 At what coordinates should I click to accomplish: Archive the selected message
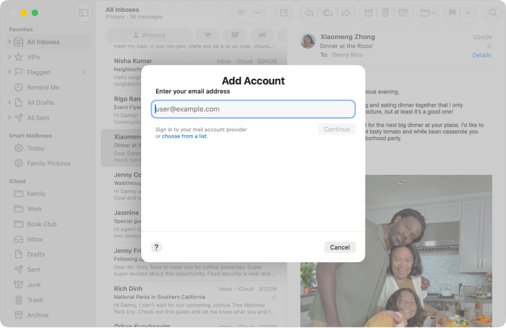[x=368, y=13]
